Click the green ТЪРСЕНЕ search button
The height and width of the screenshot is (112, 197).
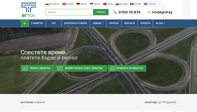pos(101,12)
